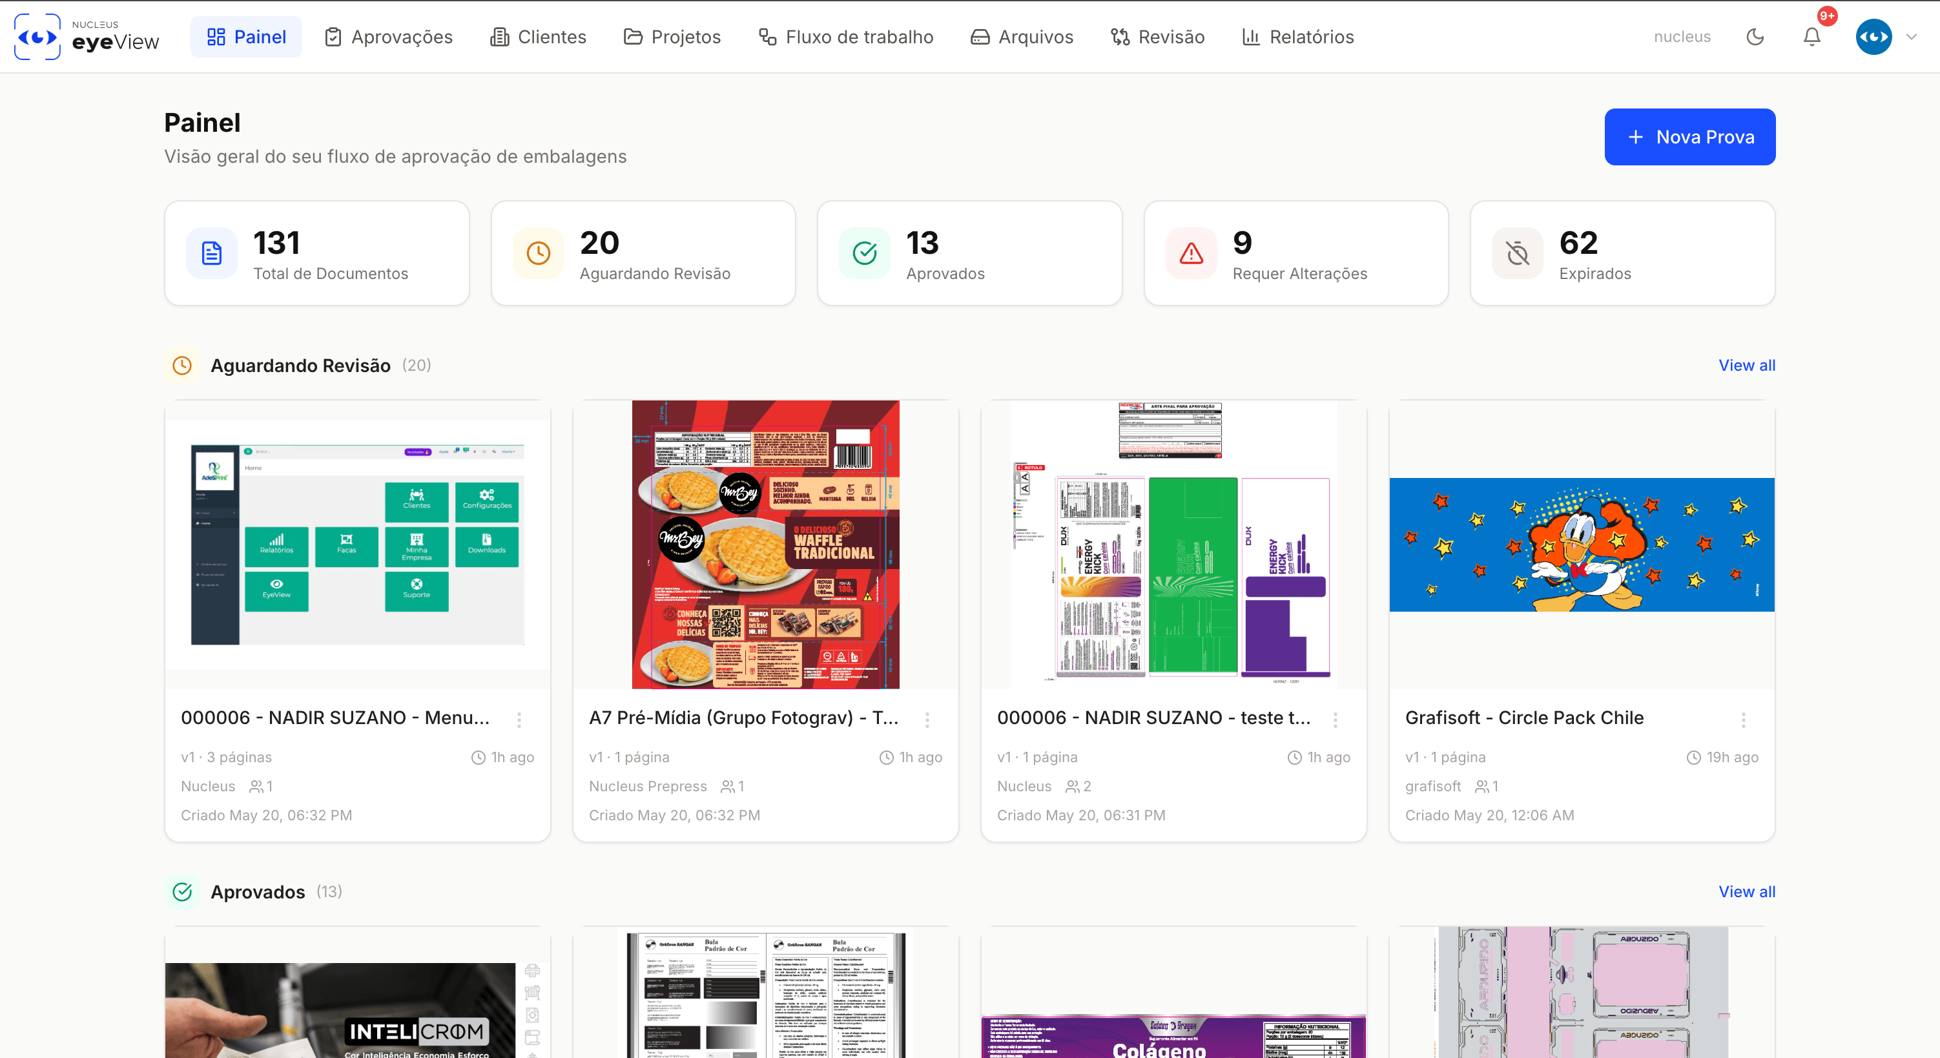Screen dimensions: 1940x1058
Task: View all Aguardando Revisão items
Action: coord(1746,365)
